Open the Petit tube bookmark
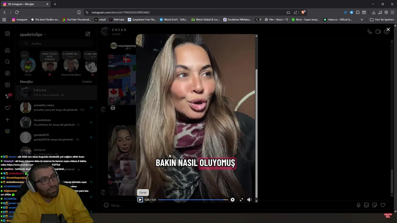The height and width of the screenshot is (223, 397). pyautogui.click(x=117, y=20)
